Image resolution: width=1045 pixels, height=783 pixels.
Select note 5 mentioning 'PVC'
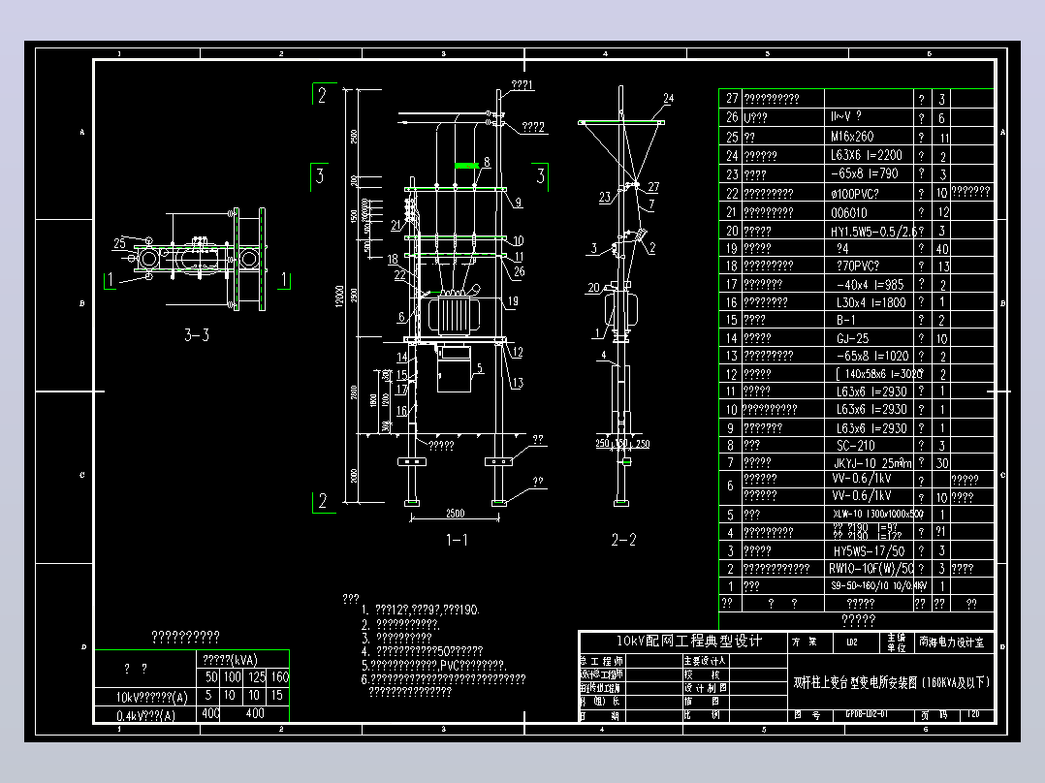coord(434,665)
